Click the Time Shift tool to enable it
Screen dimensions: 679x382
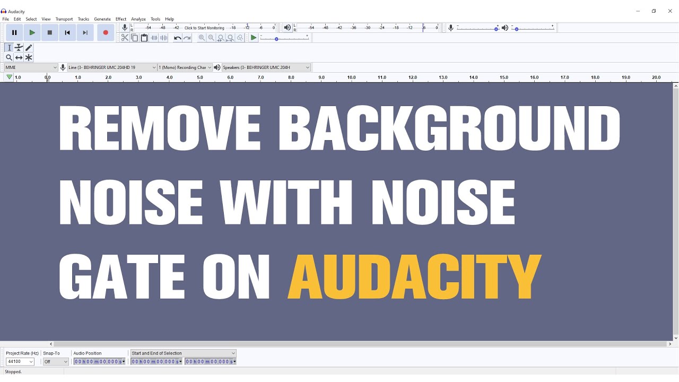19,57
